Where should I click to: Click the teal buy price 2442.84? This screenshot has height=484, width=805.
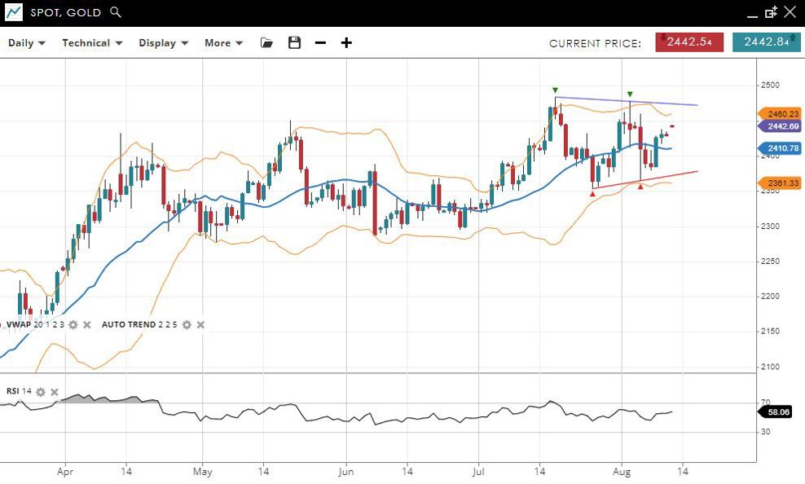[x=766, y=42]
